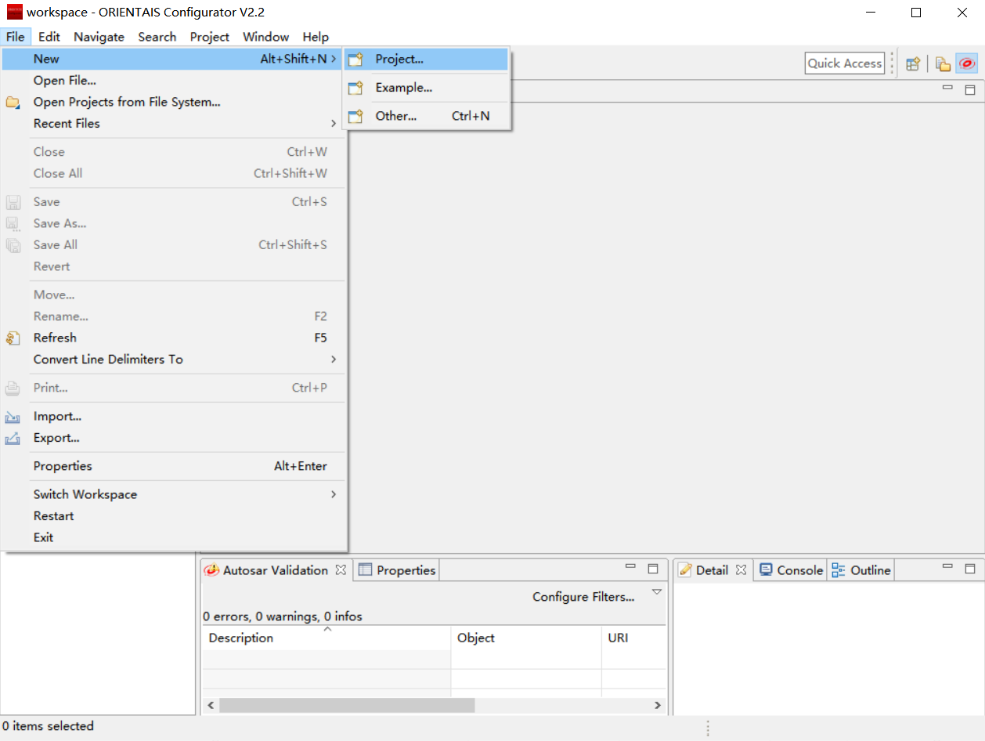Click the Open Perspective toolbar icon
The width and height of the screenshot is (985, 741).
point(913,64)
